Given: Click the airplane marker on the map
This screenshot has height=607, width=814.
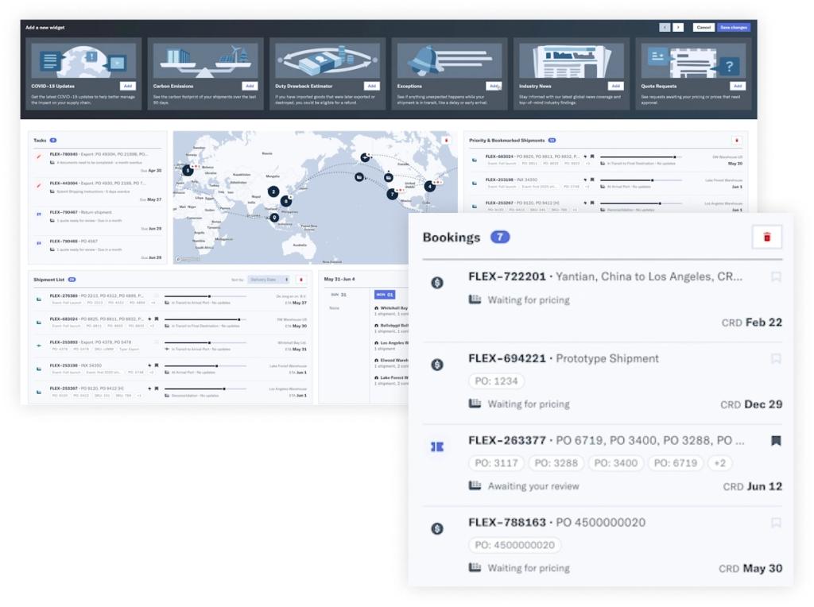Looking at the screenshot, I should 365,157.
